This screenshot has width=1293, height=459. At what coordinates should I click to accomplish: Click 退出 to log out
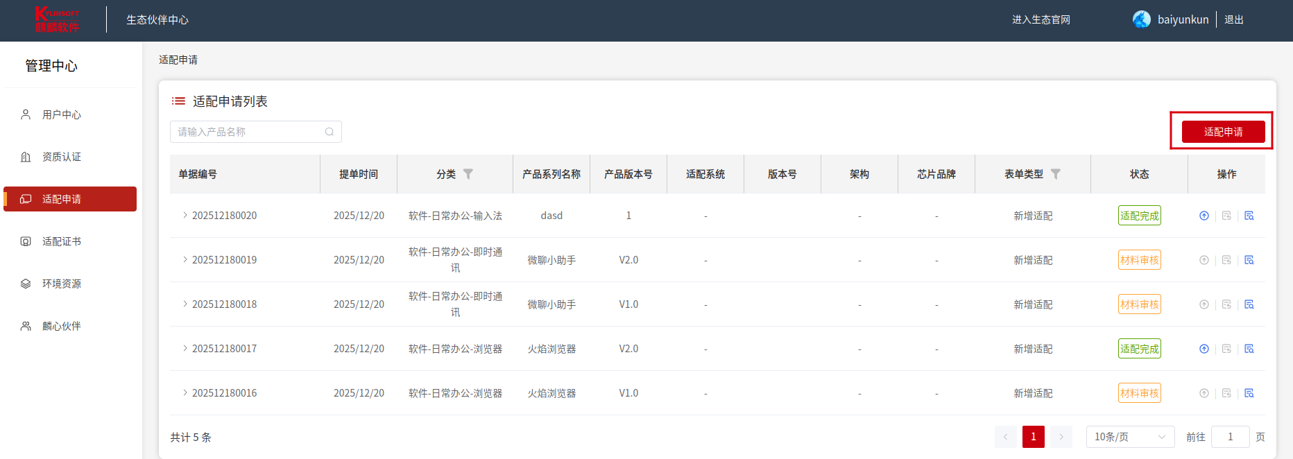pos(1233,20)
